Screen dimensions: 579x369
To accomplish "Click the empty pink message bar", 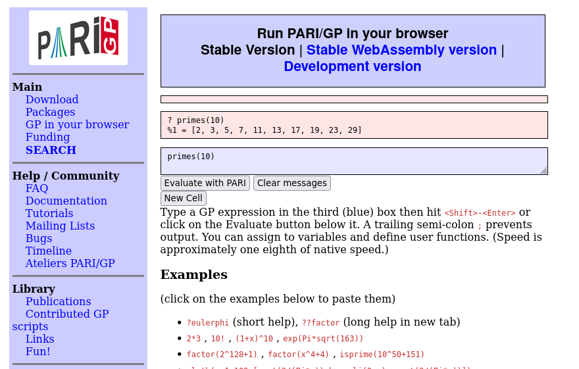I will click(x=354, y=99).
